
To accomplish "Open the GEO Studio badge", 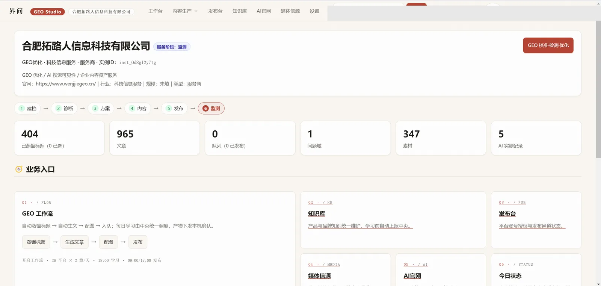I will tap(47, 12).
